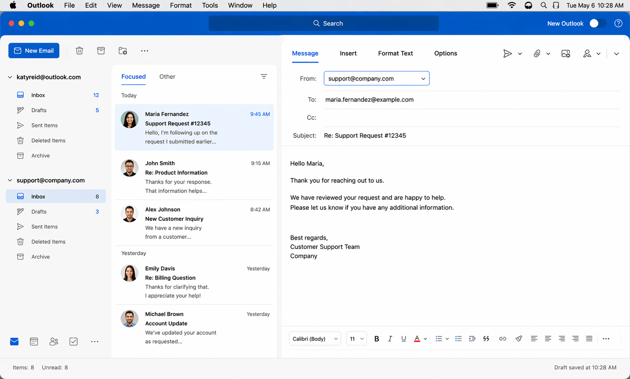Switch to the Format Text tab
The image size is (630, 379).
395,53
